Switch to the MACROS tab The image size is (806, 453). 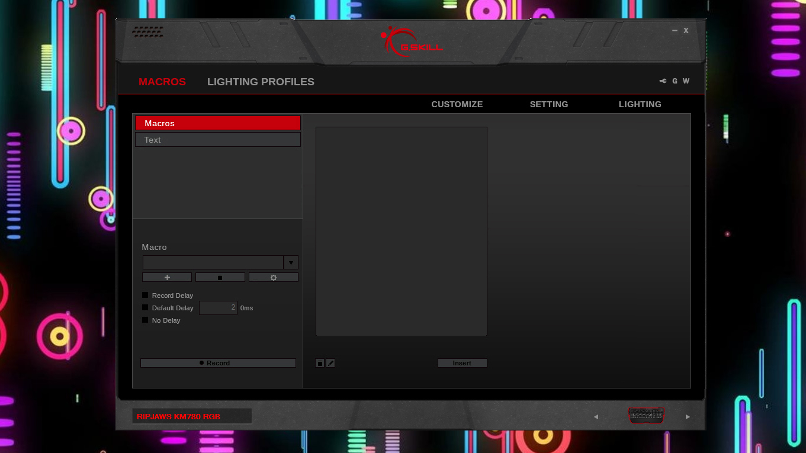tap(162, 82)
